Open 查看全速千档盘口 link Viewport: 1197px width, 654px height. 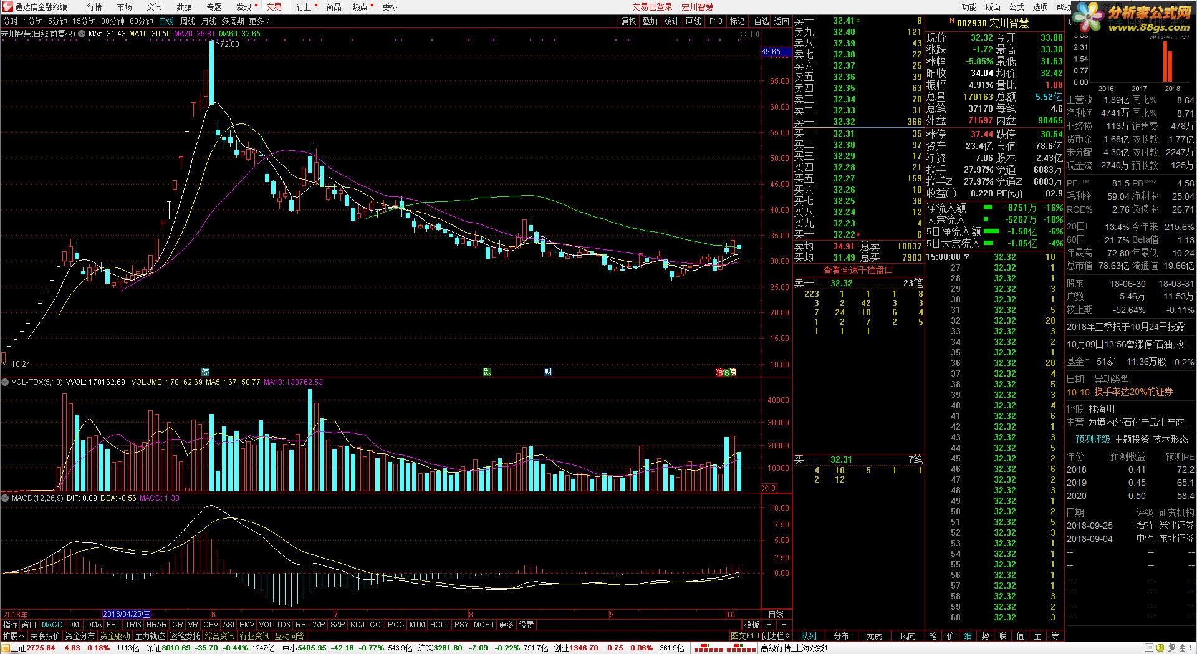tap(858, 270)
